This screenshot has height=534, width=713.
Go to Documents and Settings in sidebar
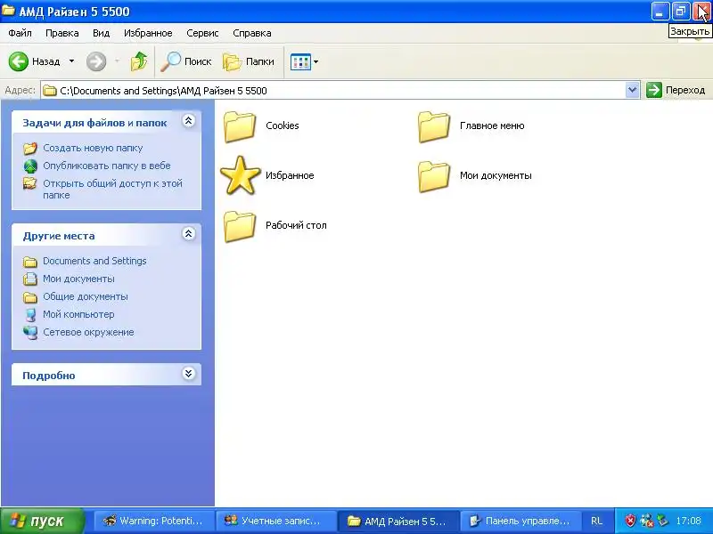(x=94, y=261)
